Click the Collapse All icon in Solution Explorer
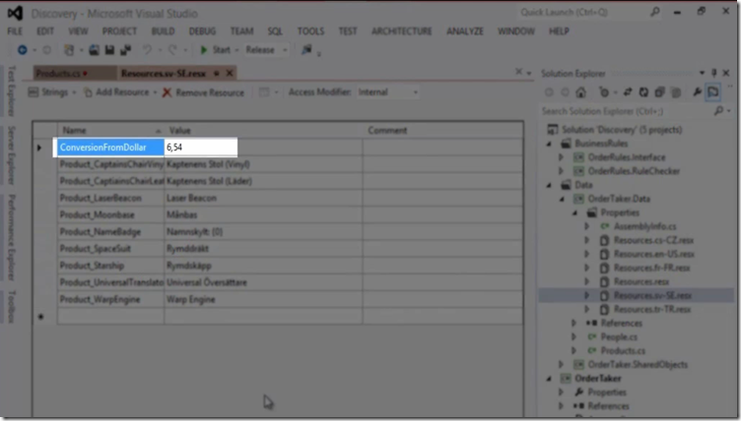 660,92
